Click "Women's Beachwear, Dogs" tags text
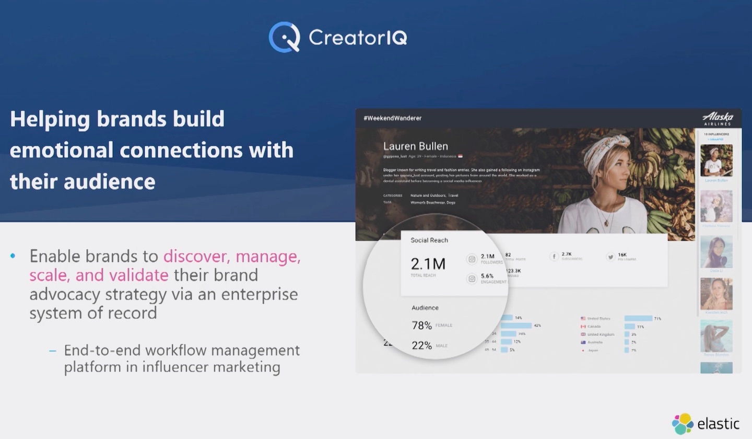The width and height of the screenshot is (752, 439). pyautogui.click(x=433, y=202)
